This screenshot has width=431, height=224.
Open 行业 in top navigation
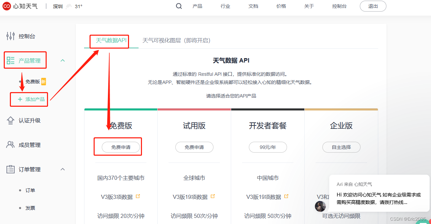point(225,6)
